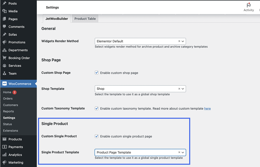This screenshot has height=167, width=260.
Task: Click the Marketing megaphone icon
Action: [x=4, y=162]
